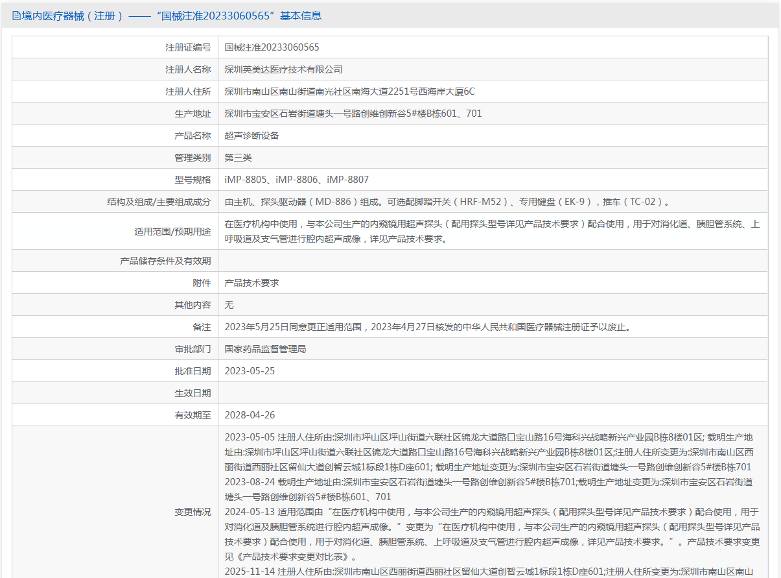The height and width of the screenshot is (578, 781).
Task: Click the label 注册证编号
Action: pos(188,47)
